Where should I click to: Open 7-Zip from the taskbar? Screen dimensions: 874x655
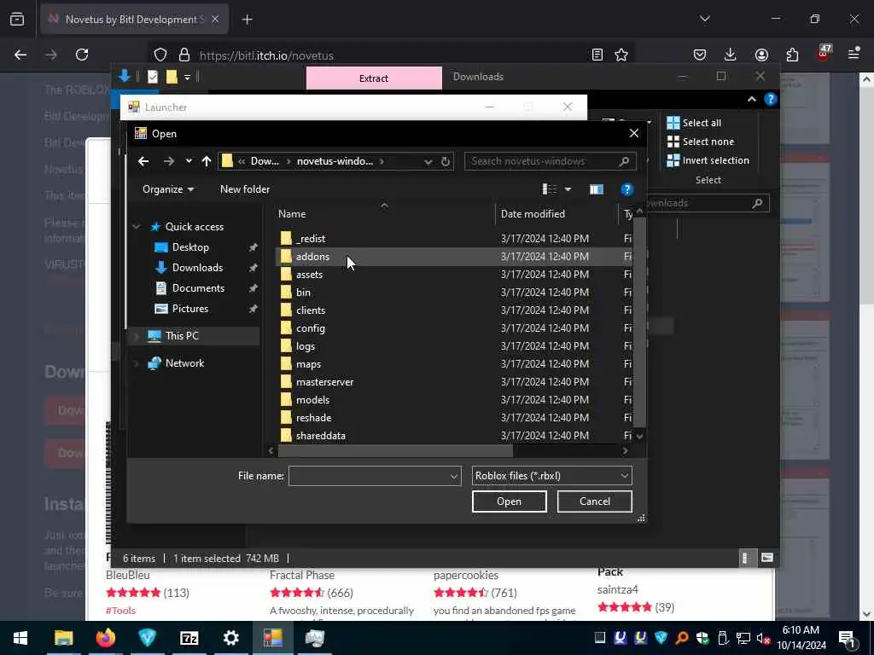point(189,638)
